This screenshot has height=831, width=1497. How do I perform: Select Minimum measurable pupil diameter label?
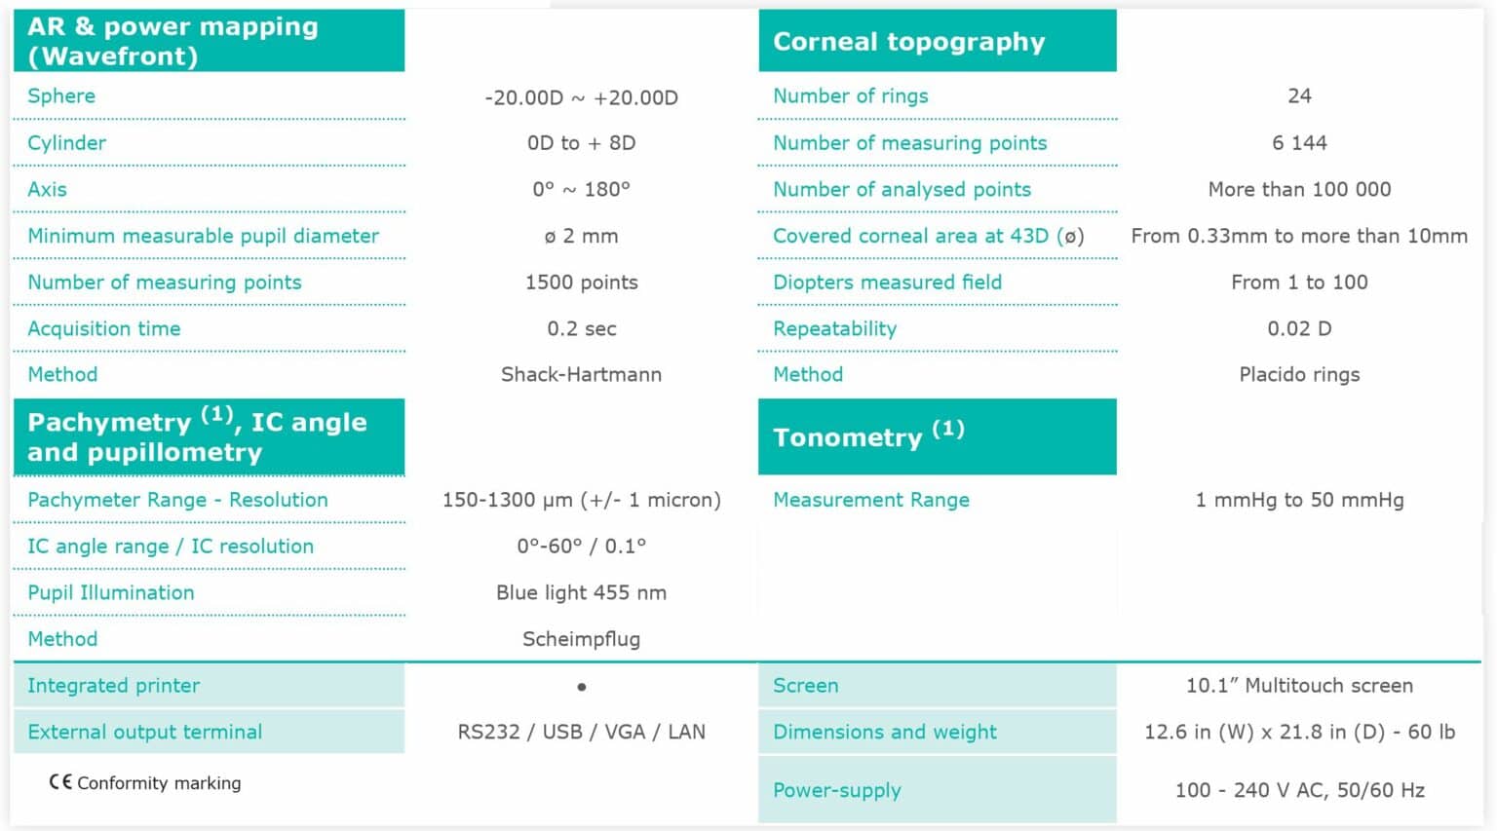click(x=203, y=236)
